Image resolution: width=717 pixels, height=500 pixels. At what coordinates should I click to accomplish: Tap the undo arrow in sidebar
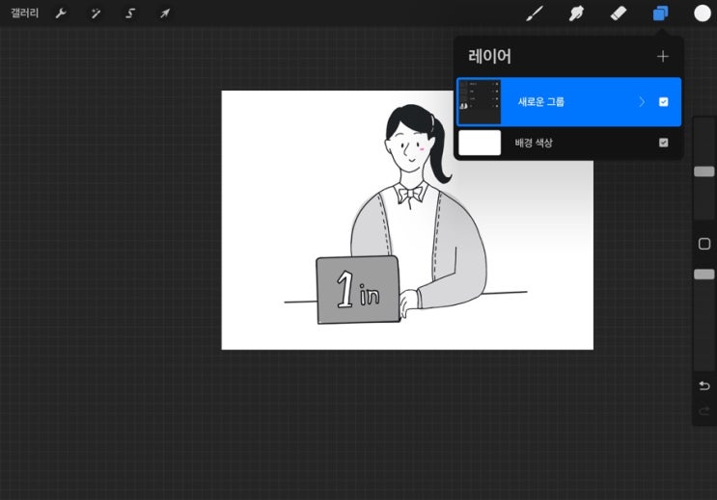[x=704, y=385]
